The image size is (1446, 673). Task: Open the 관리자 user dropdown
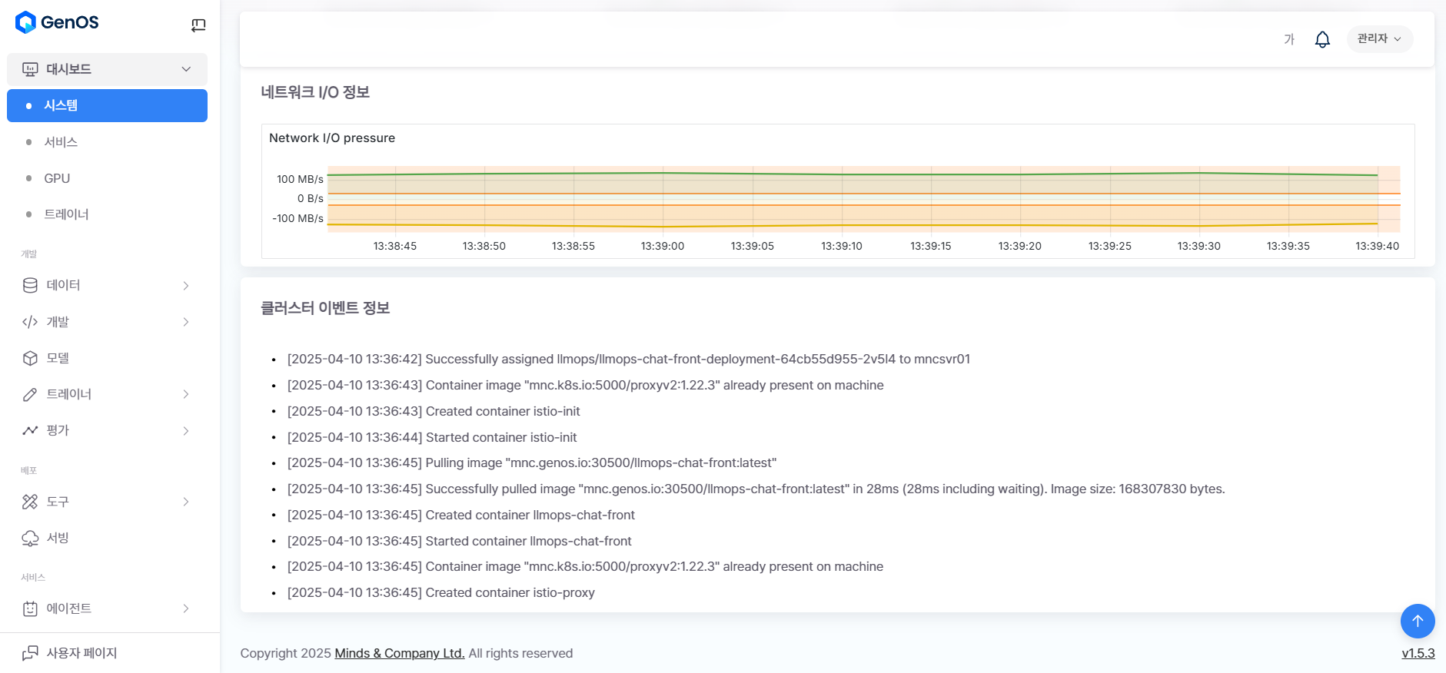[1379, 39]
